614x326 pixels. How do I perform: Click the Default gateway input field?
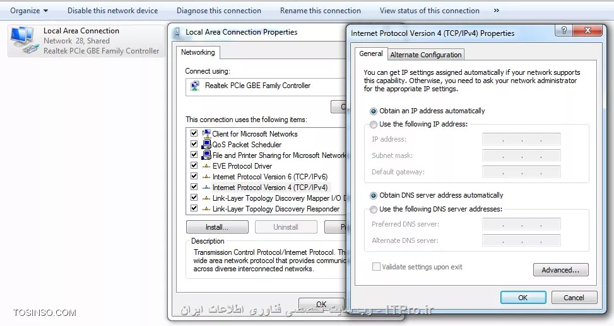(x=521, y=172)
